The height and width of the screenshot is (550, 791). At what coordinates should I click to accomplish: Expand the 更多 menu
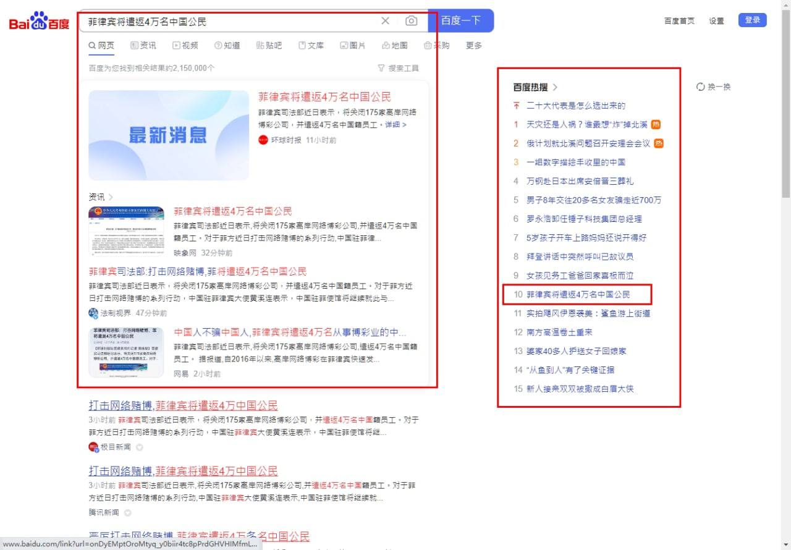pos(474,45)
